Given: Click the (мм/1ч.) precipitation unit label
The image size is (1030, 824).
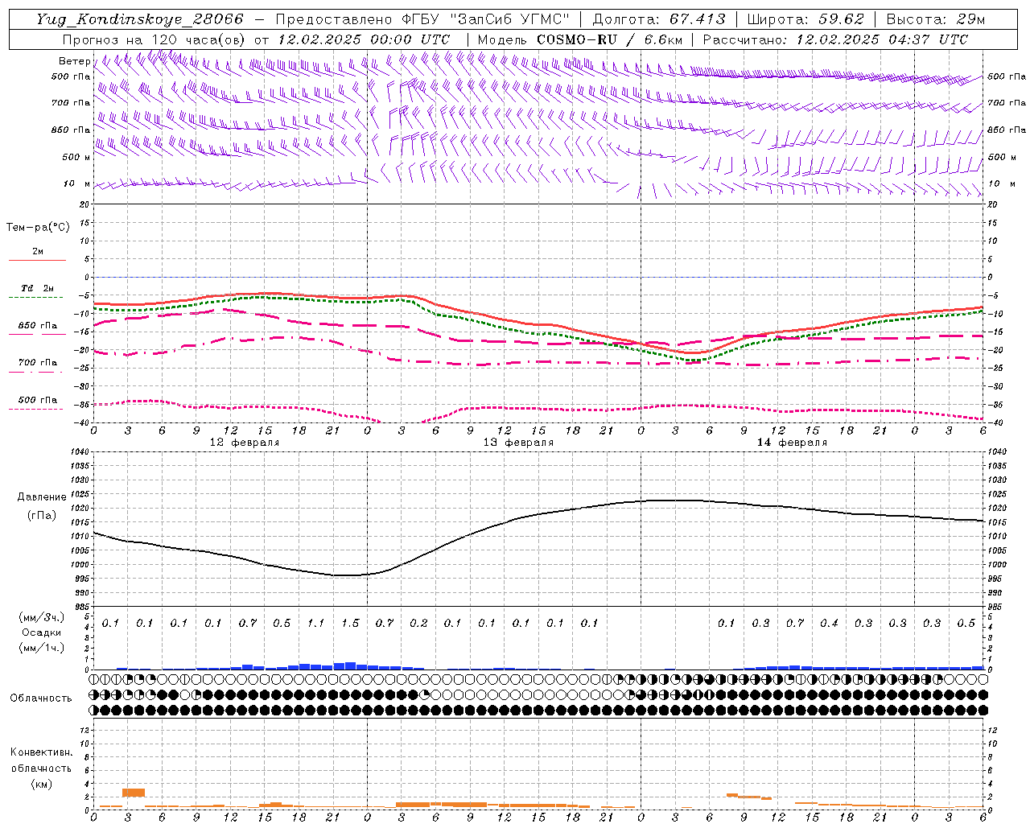Looking at the screenshot, I should coord(42,648).
